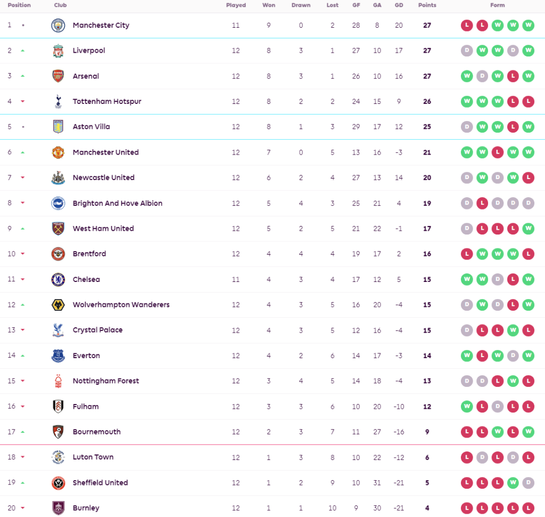Image resolution: width=545 pixels, height=517 pixels.
Task: Click the Played column header
Action: [x=236, y=5]
